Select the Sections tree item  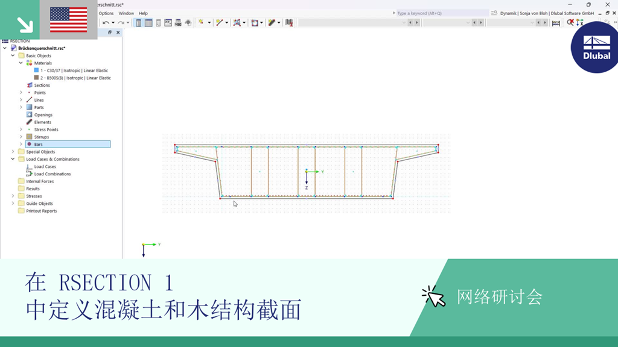pos(42,85)
